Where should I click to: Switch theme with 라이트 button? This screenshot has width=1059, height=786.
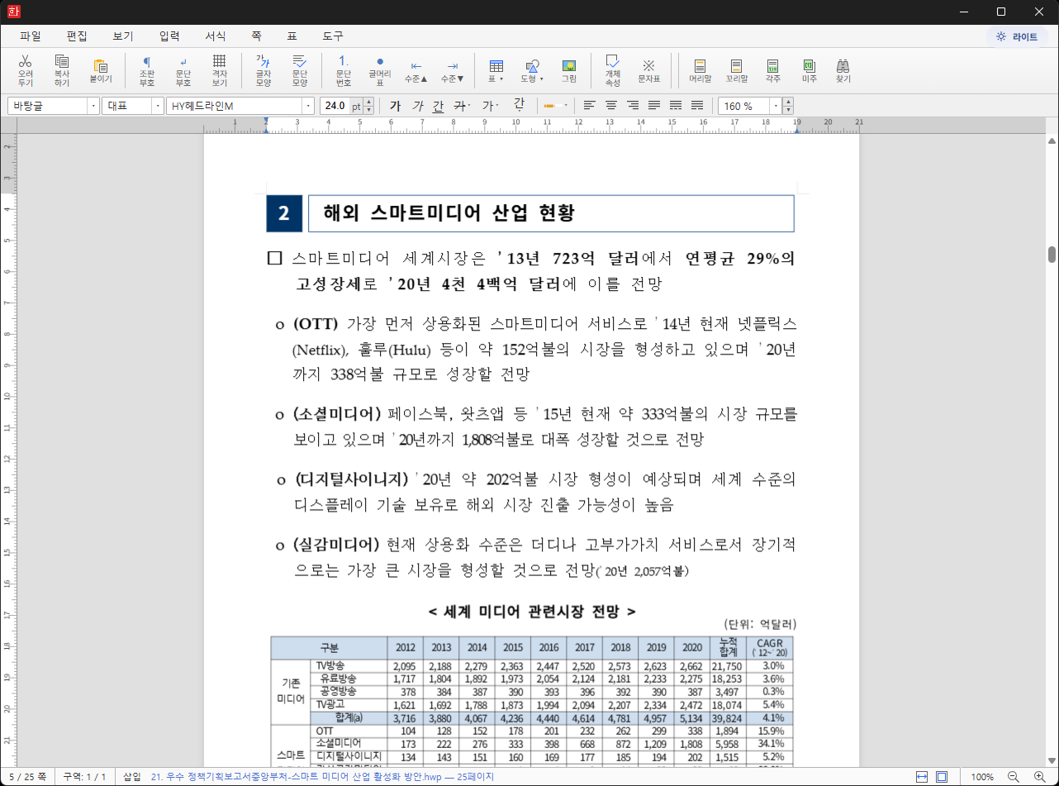1018,36
